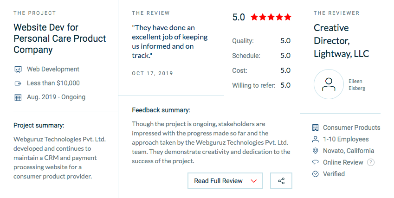Screen dimensions: 394x198
Task: Click the Online Review speech bubble icon
Action: click(316, 162)
